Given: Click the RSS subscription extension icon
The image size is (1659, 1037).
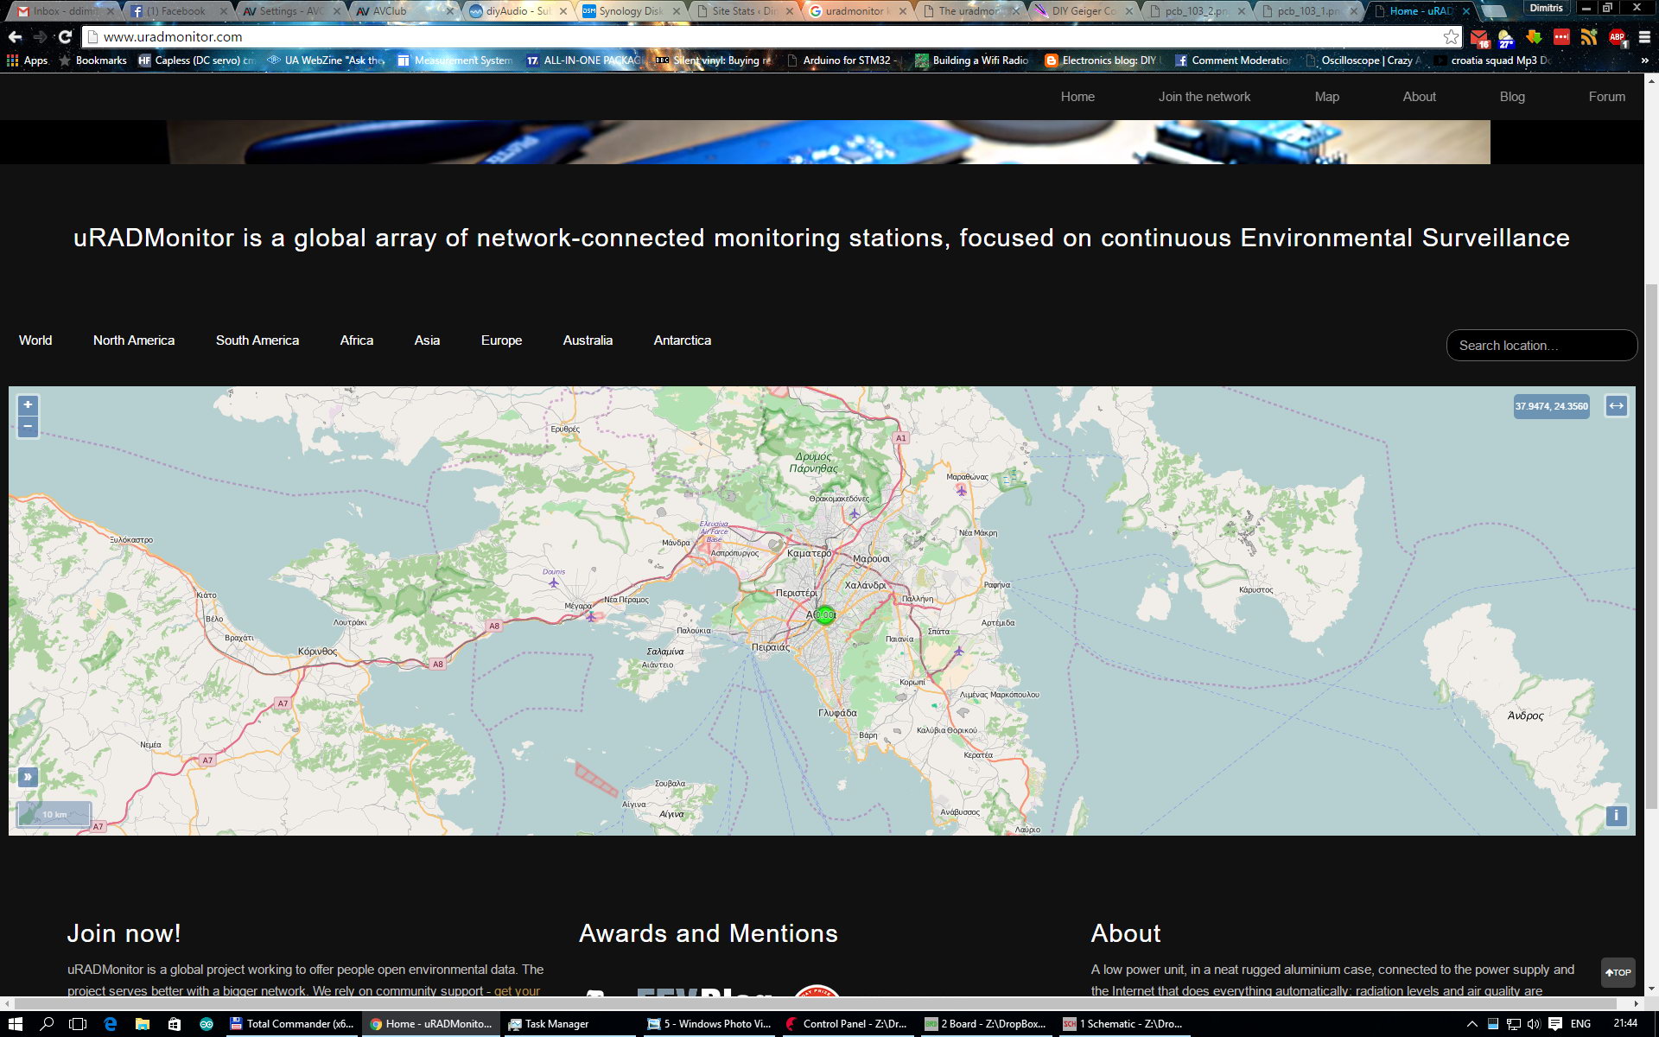Looking at the screenshot, I should point(1589,36).
